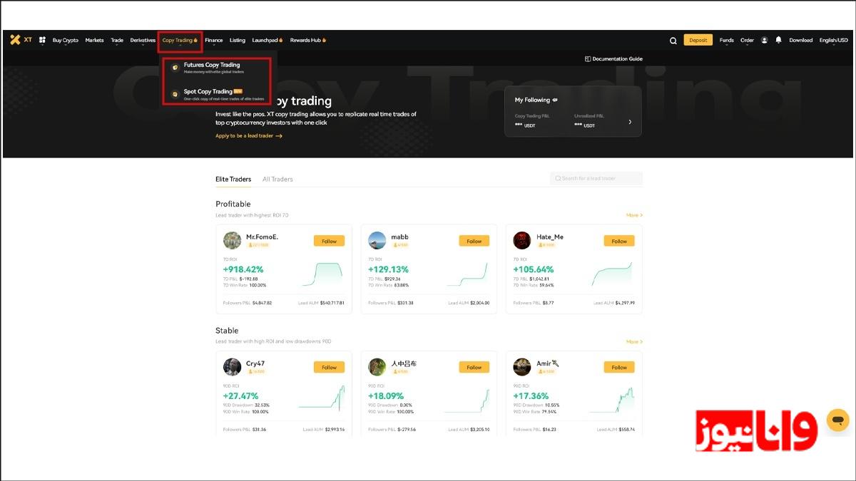Screen dimensions: 856x481
Task: Click the search magnifier icon in header
Action: click(673, 41)
